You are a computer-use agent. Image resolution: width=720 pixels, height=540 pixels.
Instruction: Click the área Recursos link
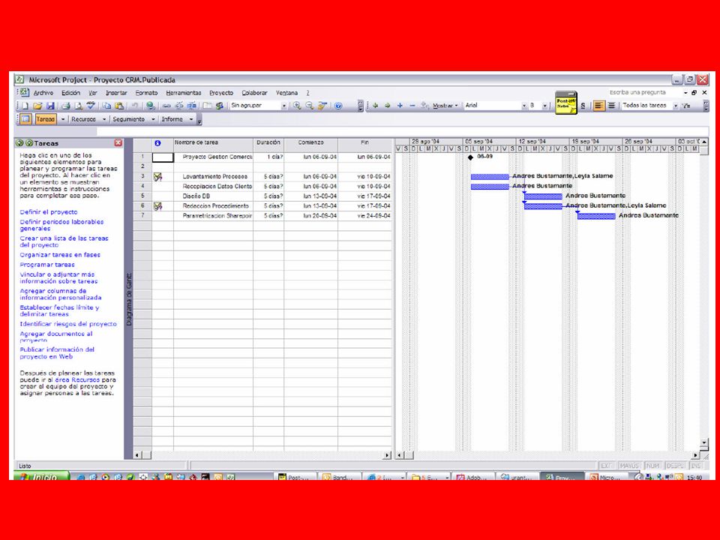pos(77,380)
